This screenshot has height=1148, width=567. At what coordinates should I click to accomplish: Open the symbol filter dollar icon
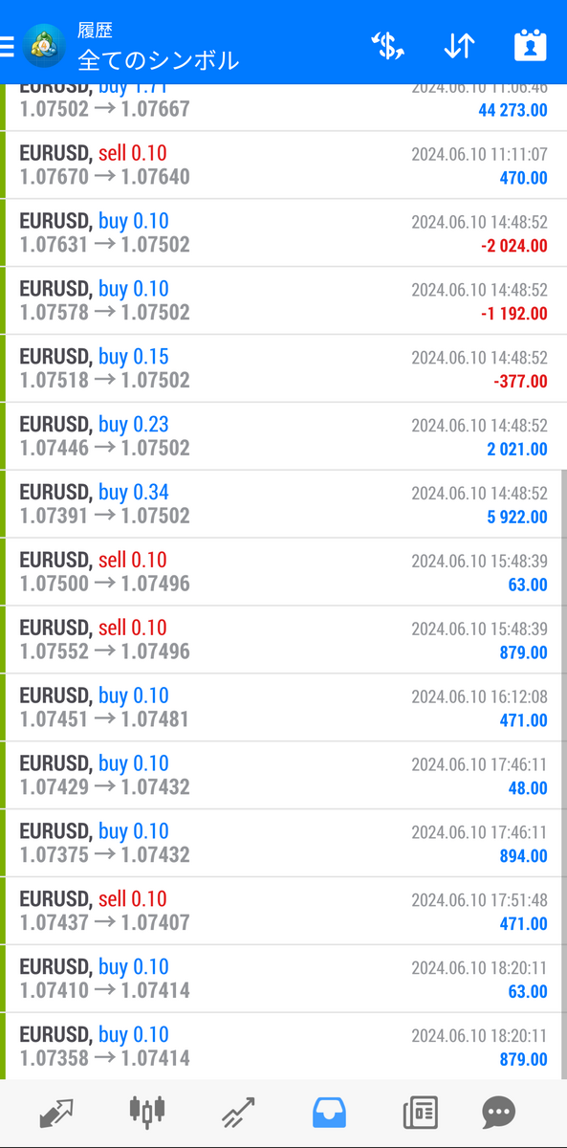[387, 45]
